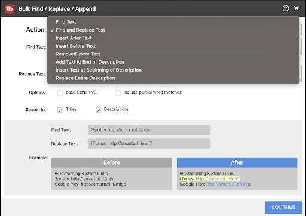This screenshot has height=216, width=306.
Task: Click the Replace Text: label near top
Action: [32, 74]
